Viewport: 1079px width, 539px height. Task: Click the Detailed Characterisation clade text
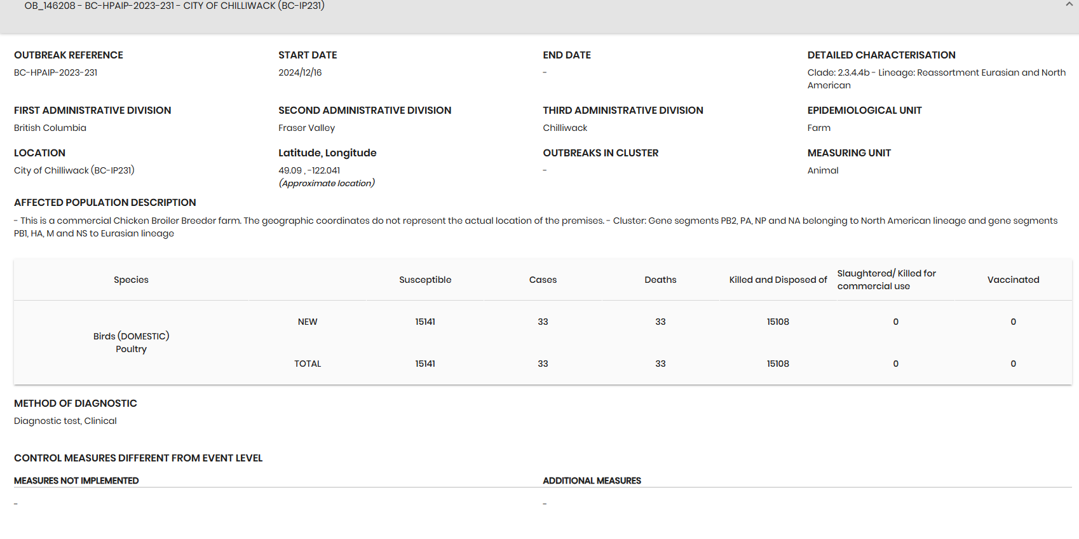937,79
